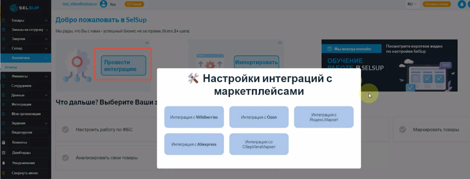Click the Задания sidebar icon
This screenshot has width=470, height=179.
point(3,123)
